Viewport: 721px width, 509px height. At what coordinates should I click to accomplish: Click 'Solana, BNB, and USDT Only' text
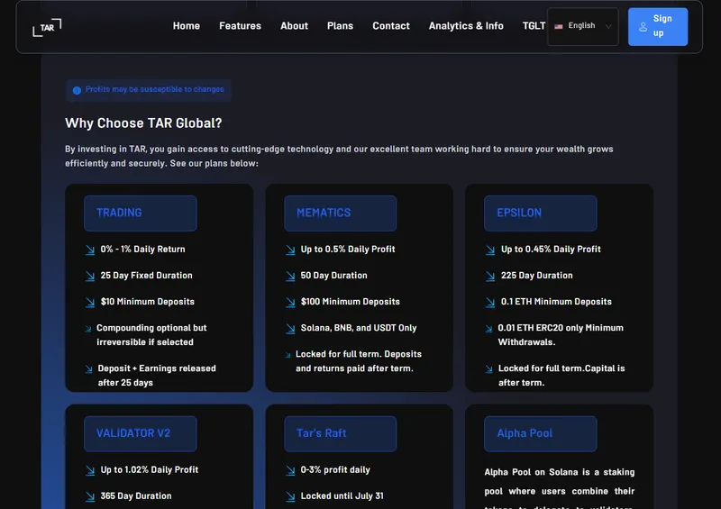(359, 328)
